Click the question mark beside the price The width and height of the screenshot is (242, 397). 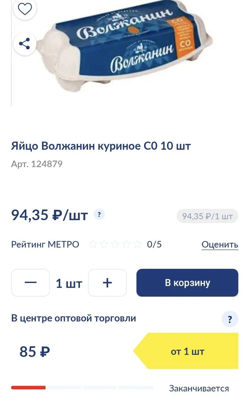point(99,214)
